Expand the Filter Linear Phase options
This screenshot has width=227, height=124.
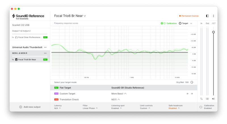90,107
